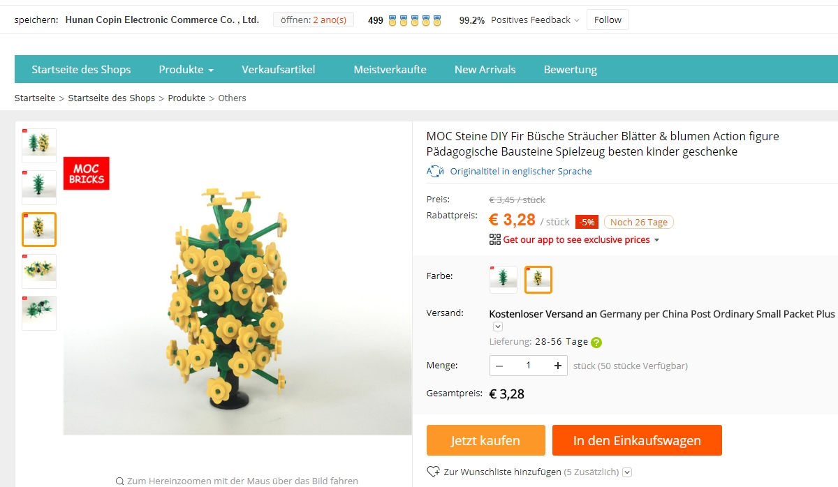This screenshot has width=838, height=487.
Task: Select the yellow flower color option
Action: [538, 279]
